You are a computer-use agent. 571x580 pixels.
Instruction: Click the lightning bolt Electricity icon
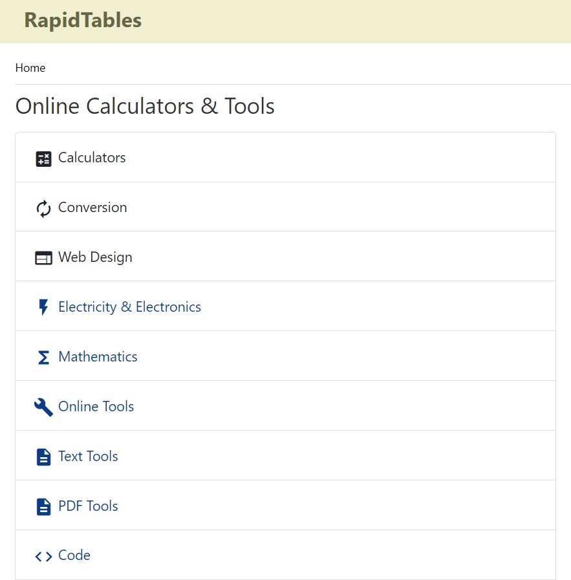pos(43,308)
